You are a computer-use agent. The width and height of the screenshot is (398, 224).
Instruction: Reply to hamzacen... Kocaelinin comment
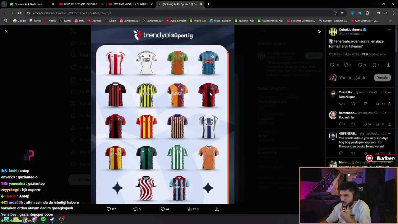[x=341, y=124]
